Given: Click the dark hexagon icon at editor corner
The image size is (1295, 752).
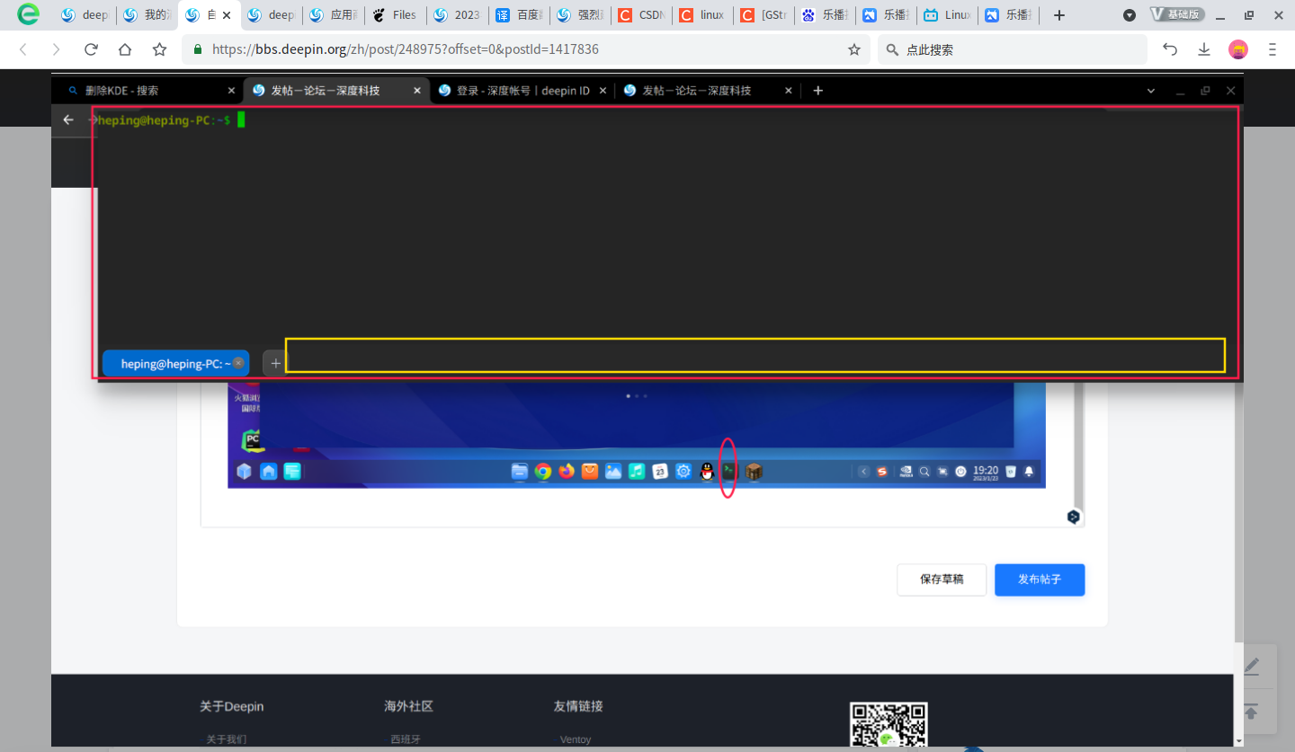Looking at the screenshot, I should (1073, 517).
